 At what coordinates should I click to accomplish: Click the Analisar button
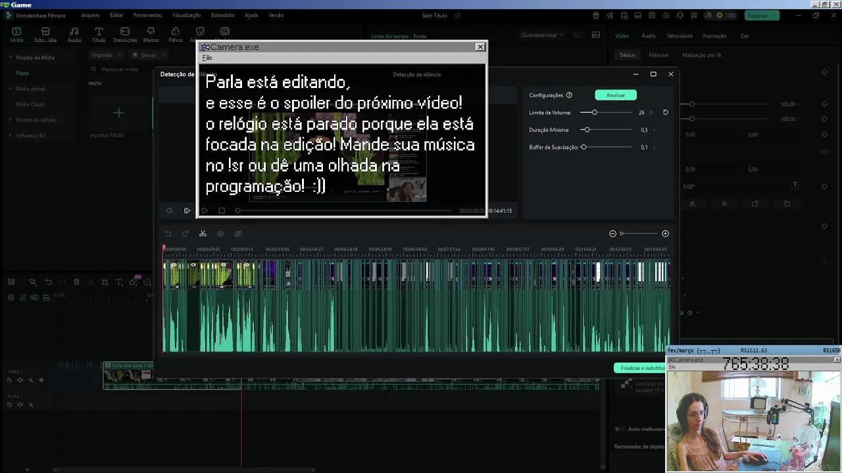tap(616, 95)
